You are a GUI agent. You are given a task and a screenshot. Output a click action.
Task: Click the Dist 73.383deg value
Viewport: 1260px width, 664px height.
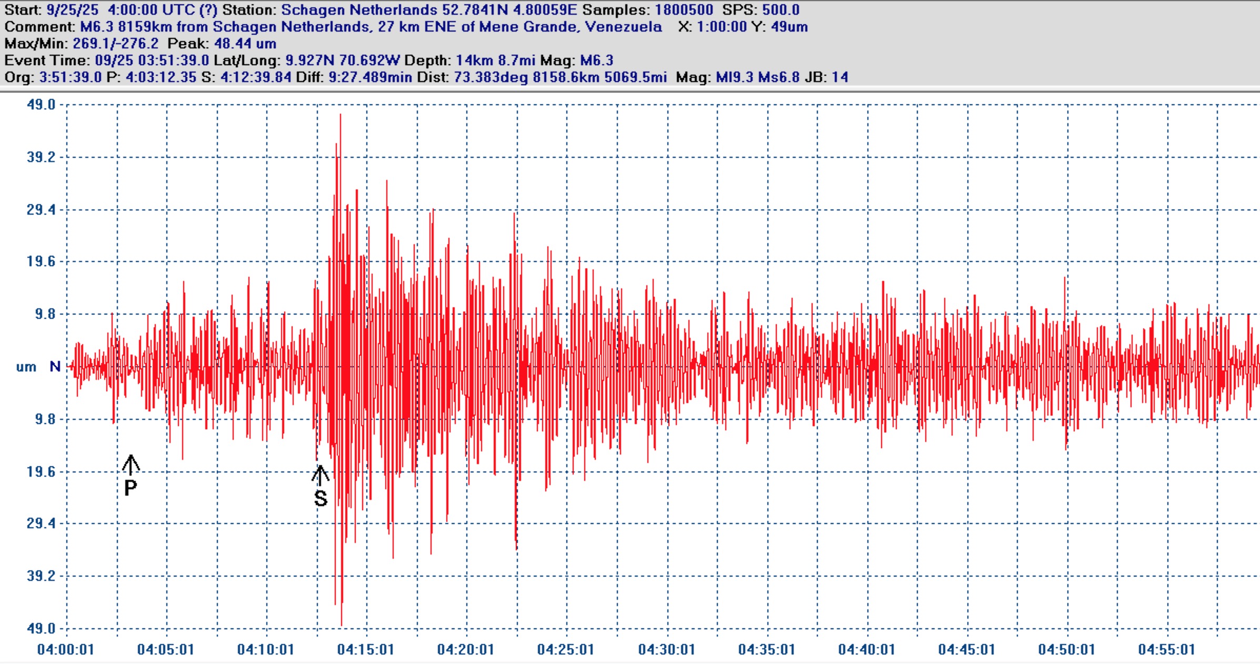[491, 77]
